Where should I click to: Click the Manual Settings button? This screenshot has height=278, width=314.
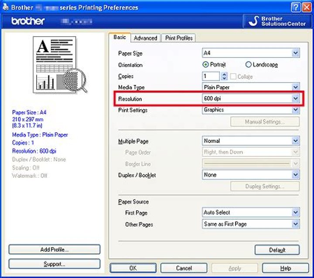click(x=265, y=122)
